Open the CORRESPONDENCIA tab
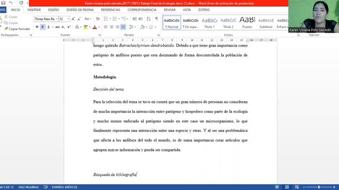This screenshot has width=339, height=190. click(x=142, y=10)
